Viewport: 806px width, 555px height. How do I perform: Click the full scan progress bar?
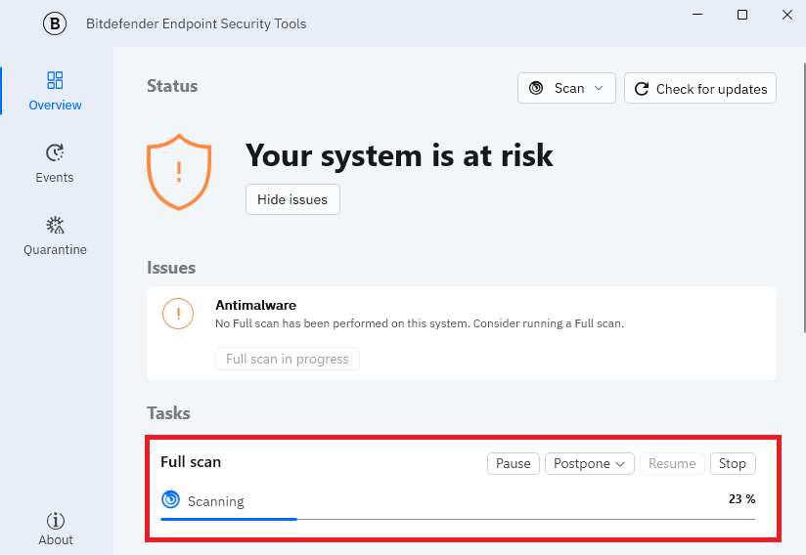(458, 519)
